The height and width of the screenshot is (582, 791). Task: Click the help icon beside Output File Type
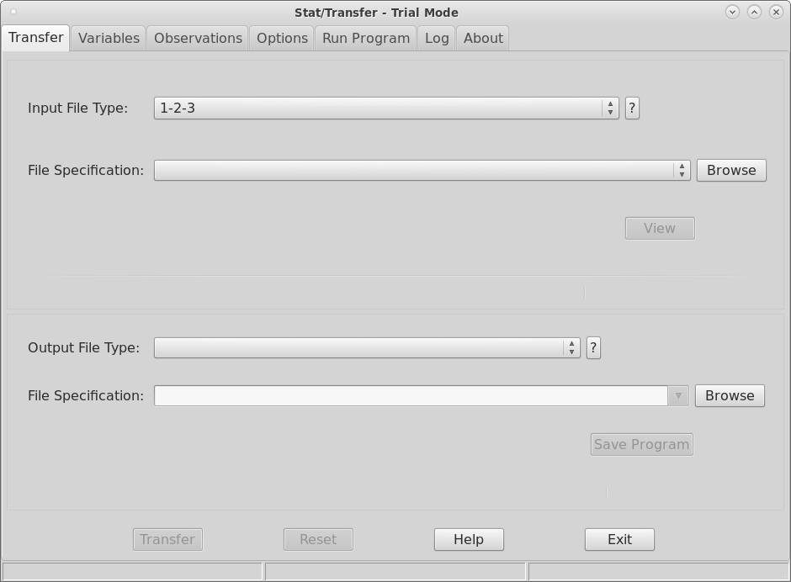[593, 347]
